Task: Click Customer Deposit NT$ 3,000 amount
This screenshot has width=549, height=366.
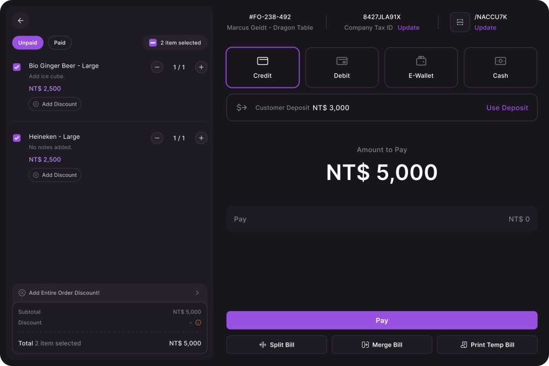Action: 331,108
